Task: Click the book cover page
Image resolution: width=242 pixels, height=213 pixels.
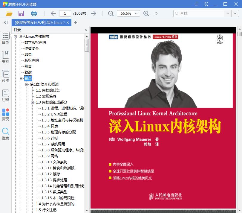Action: point(163,118)
